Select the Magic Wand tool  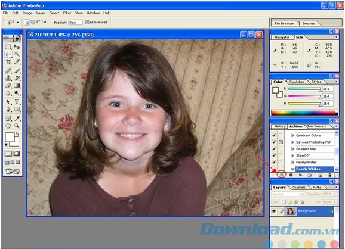coord(17,54)
